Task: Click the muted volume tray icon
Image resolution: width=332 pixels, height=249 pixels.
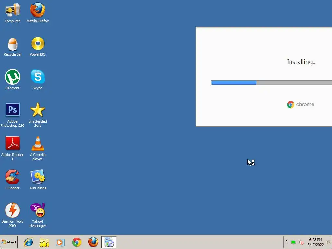Action: coord(301,242)
